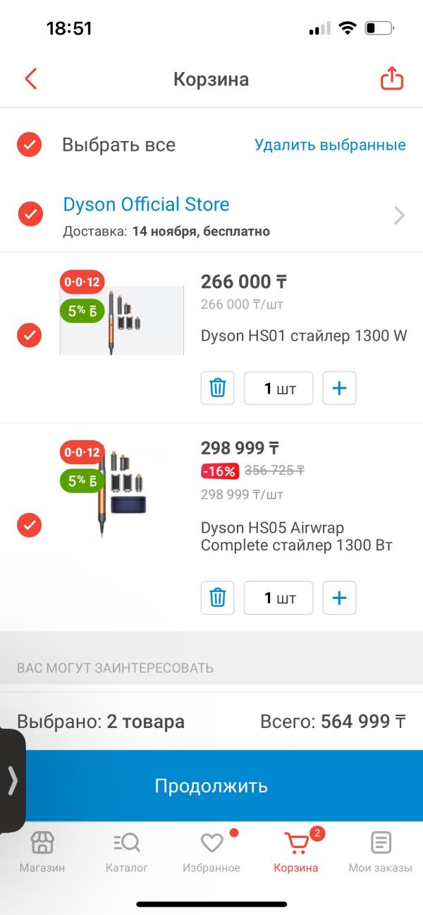This screenshot has width=423, height=915.
Task: Tap the back arrow icon
Action: tap(30, 78)
